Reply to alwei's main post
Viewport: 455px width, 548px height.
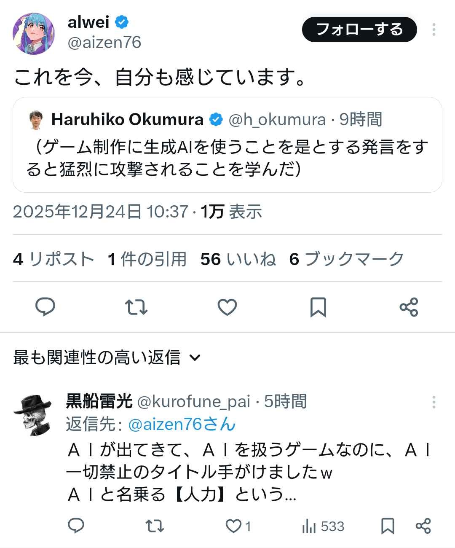pos(45,307)
